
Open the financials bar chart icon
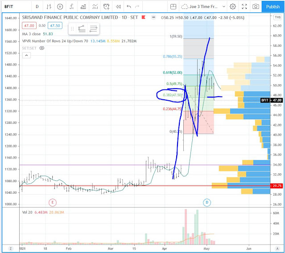(x=83, y=7)
